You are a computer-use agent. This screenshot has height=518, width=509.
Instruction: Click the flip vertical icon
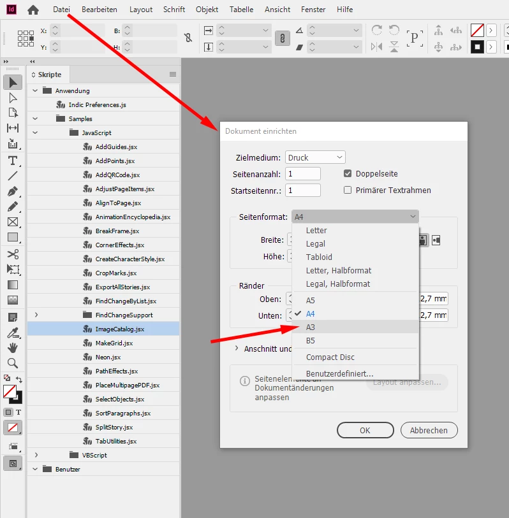pyautogui.click(x=394, y=47)
